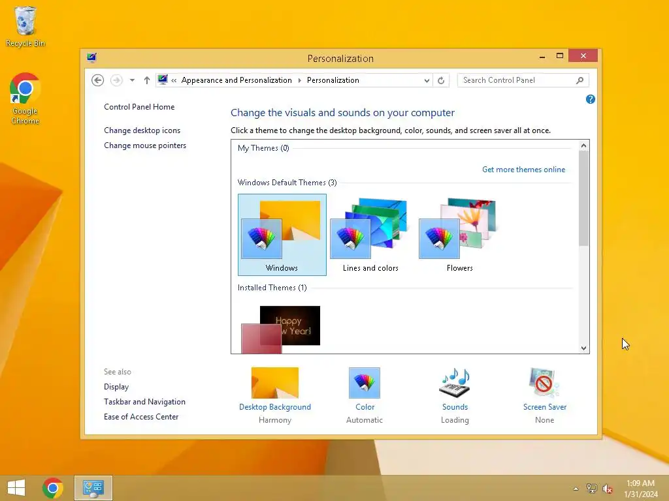Screen dimensions: 669x501
Task: Click 'Windows Default Themes (3)' heading
Action: point(287,183)
